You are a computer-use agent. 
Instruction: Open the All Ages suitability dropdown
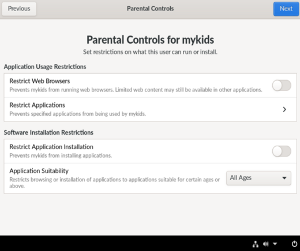(x=258, y=178)
